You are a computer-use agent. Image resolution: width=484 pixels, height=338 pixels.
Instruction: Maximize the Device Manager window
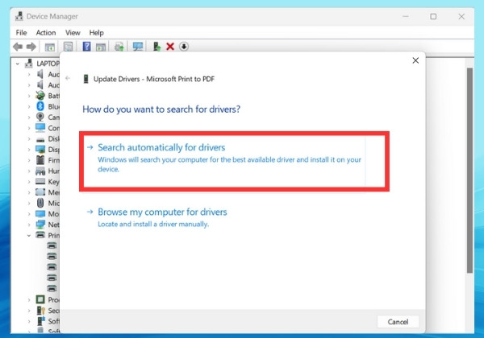(x=433, y=16)
